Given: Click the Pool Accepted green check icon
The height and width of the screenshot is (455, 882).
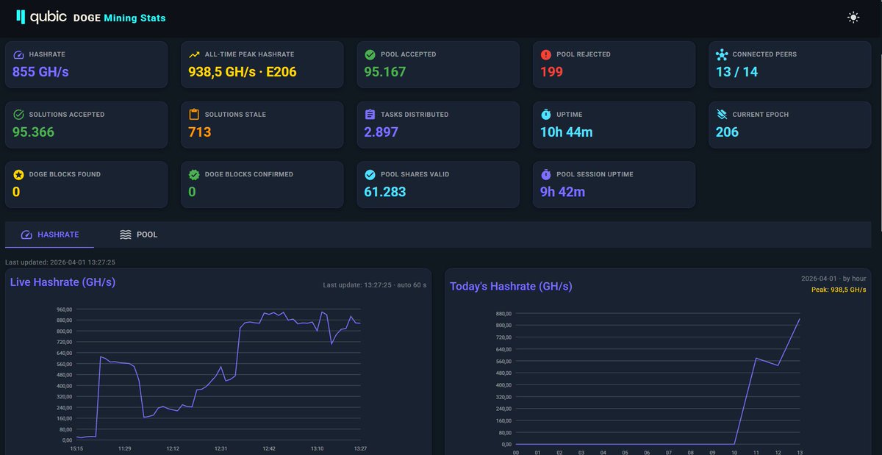Looking at the screenshot, I should pyautogui.click(x=370, y=54).
